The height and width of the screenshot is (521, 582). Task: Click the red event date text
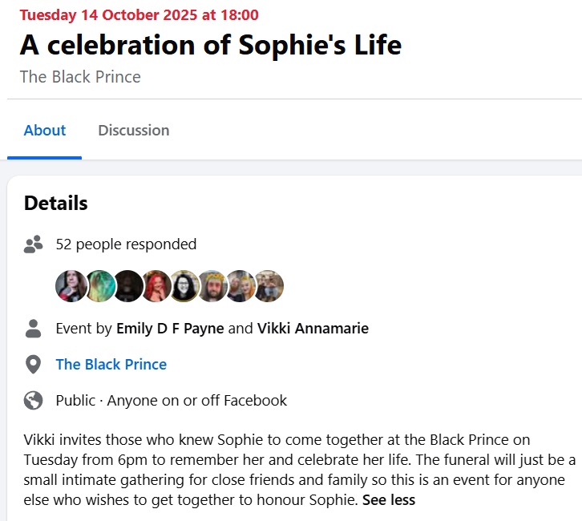point(139,15)
